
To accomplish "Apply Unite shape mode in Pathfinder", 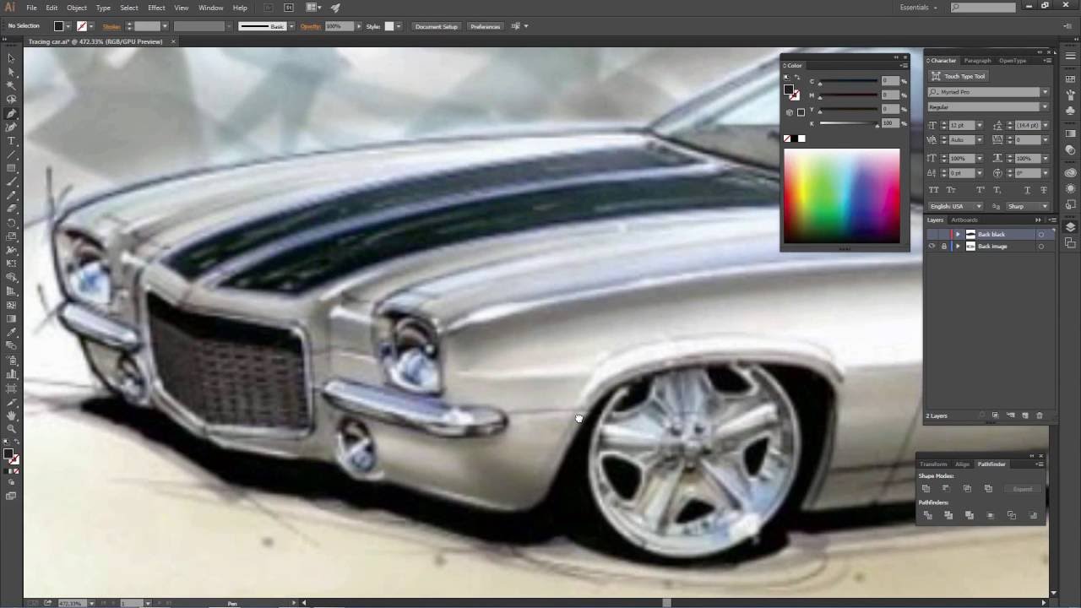I will pyautogui.click(x=927, y=488).
